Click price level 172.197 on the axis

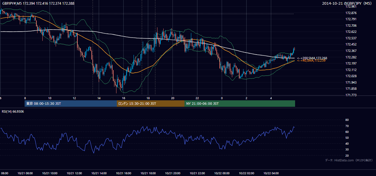[x=351, y=63]
